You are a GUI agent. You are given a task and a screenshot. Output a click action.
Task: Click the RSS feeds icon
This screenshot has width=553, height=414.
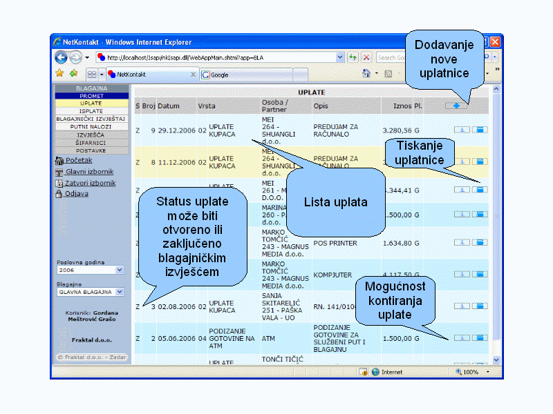coord(388,74)
